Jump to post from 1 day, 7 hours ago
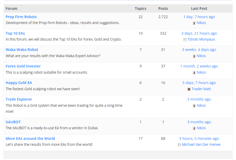This screenshot has height=160, width=236. (199, 17)
